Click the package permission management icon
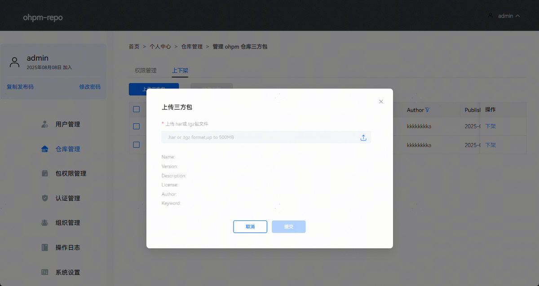The height and width of the screenshot is (286, 539). 44,173
